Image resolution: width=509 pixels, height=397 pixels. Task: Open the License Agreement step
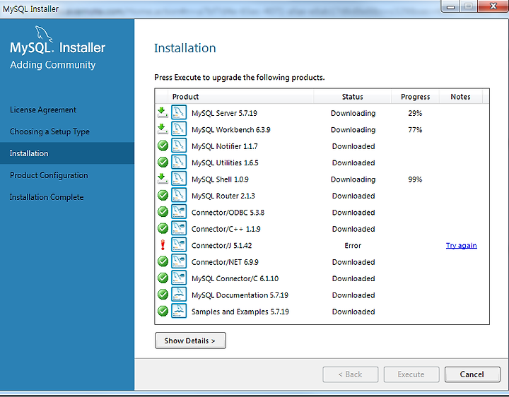43,110
